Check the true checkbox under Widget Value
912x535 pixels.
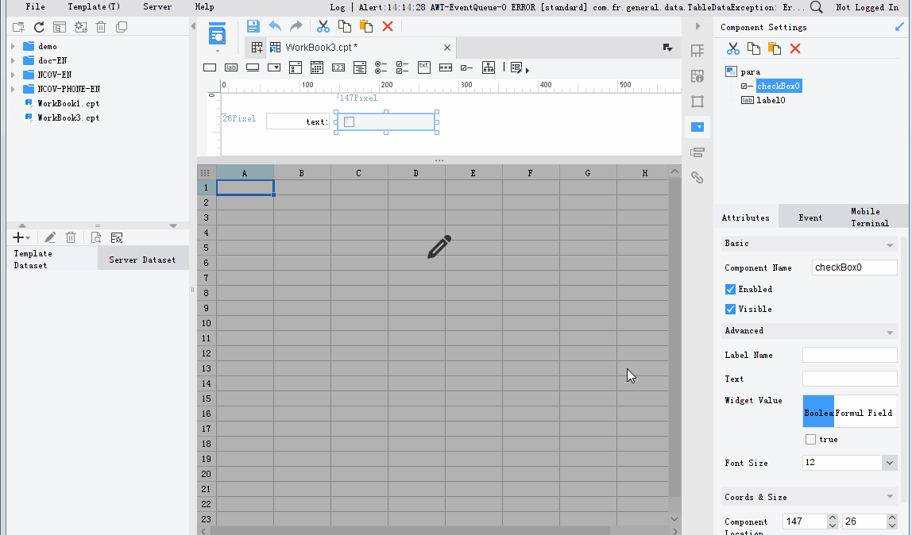[x=811, y=439]
